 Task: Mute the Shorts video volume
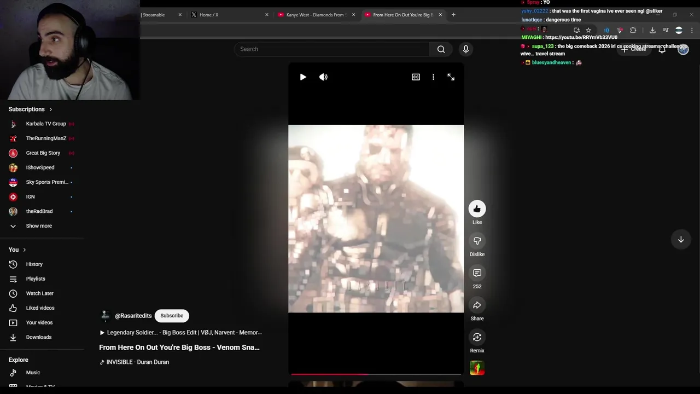click(x=323, y=77)
